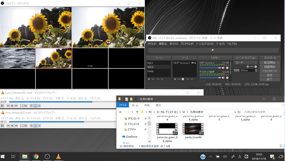Open ツール menu in OBS
Screen dimensions: 285x161
pyautogui.click(x=220, y=44)
